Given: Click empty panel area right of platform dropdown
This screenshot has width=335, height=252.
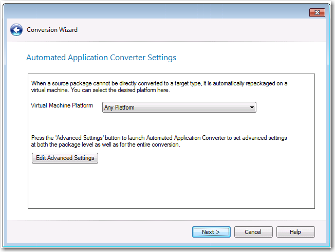Looking at the screenshot, I should coord(285,107).
